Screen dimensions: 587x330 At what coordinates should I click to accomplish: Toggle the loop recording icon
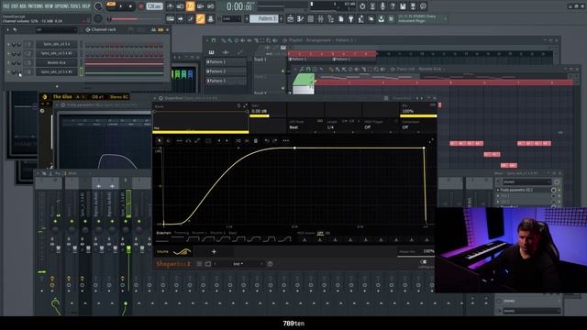(x=210, y=6)
